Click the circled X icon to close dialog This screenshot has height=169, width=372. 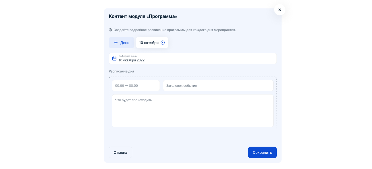[280, 10]
